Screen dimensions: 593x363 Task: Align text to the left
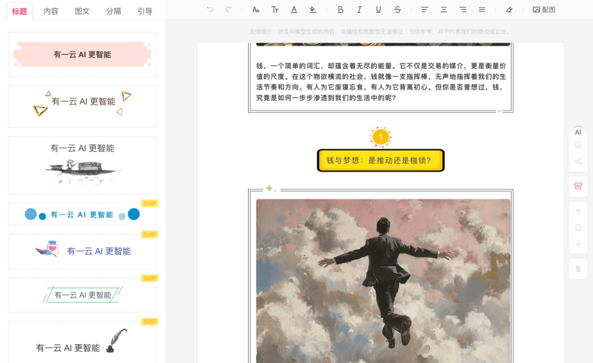(x=424, y=9)
